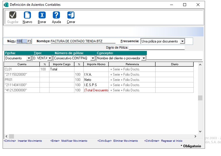
Task: Click the horizontal scrollbar right arrow
Action: 195,136
